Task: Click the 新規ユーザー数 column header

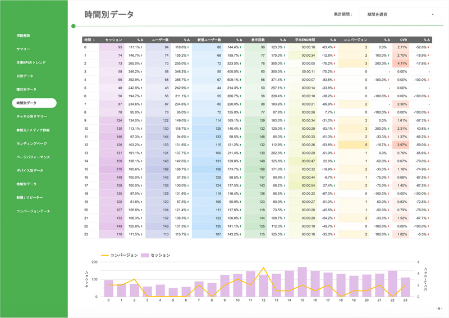Action: pyautogui.click(x=209, y=40)
